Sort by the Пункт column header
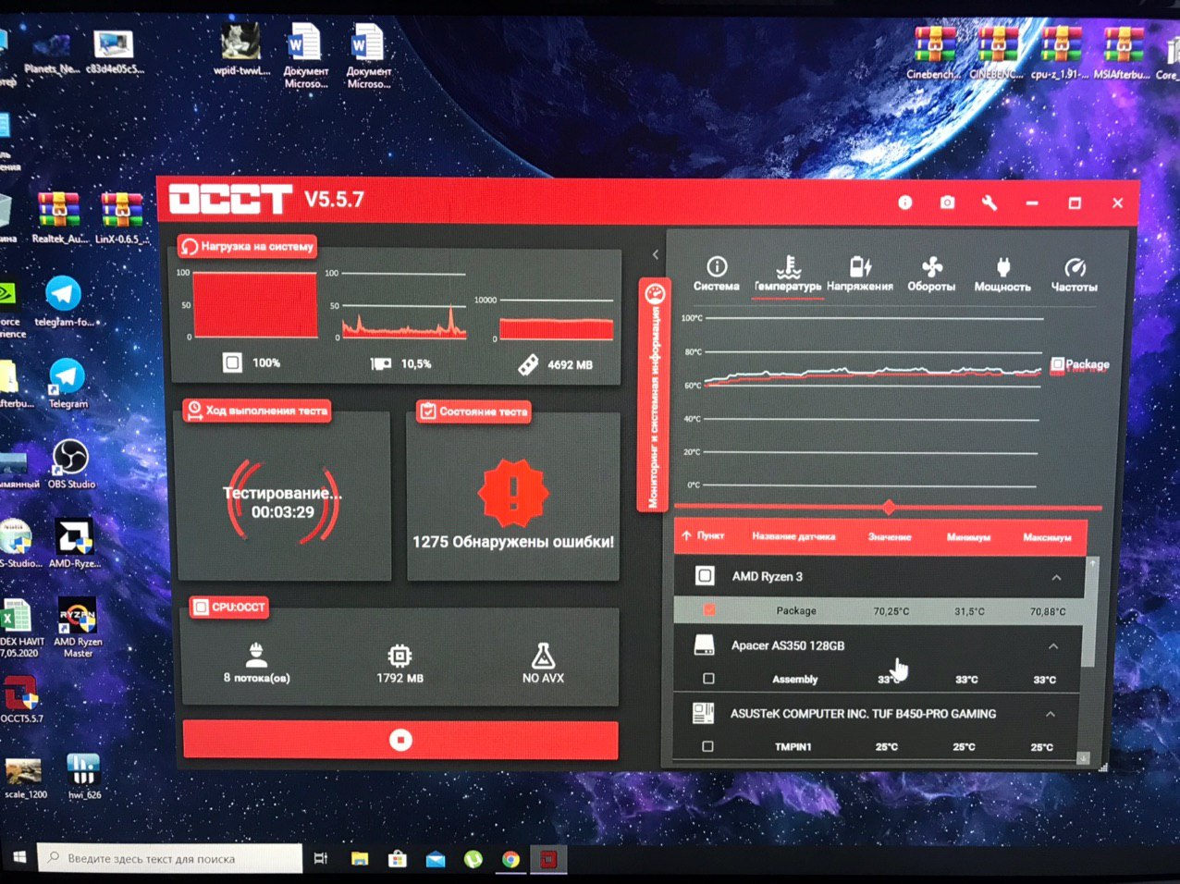This screenshot has width=1180, height=884. [704, 535]
